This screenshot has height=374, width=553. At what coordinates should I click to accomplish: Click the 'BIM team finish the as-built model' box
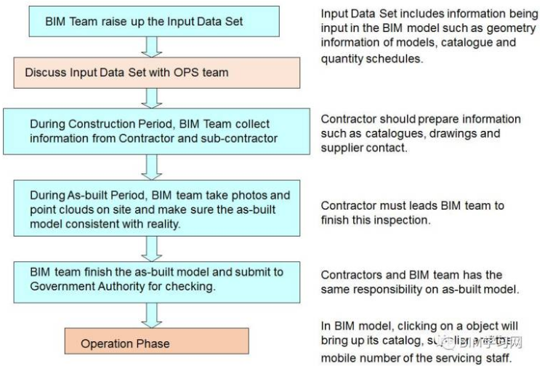157,282
